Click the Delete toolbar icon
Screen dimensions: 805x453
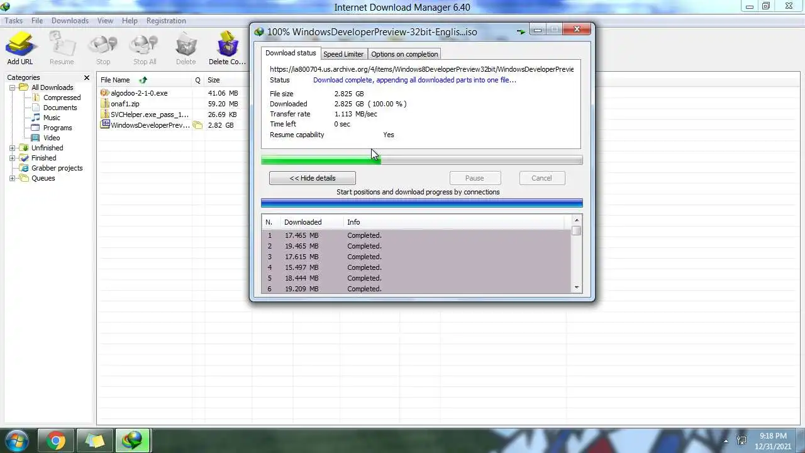[x=186, y=49]
